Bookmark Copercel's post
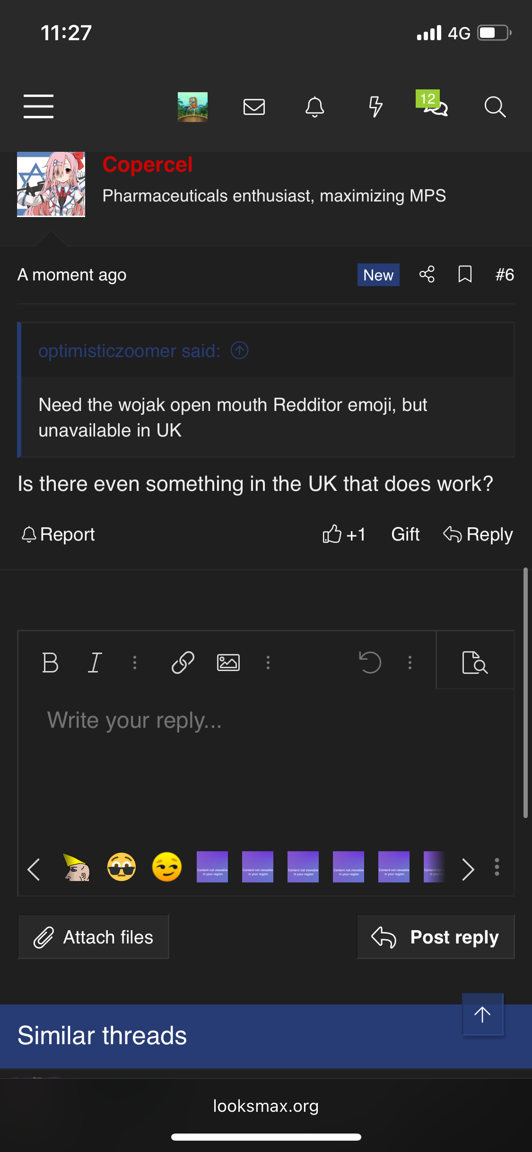This screenshot has height=1152, width=532. click(465, 274)
